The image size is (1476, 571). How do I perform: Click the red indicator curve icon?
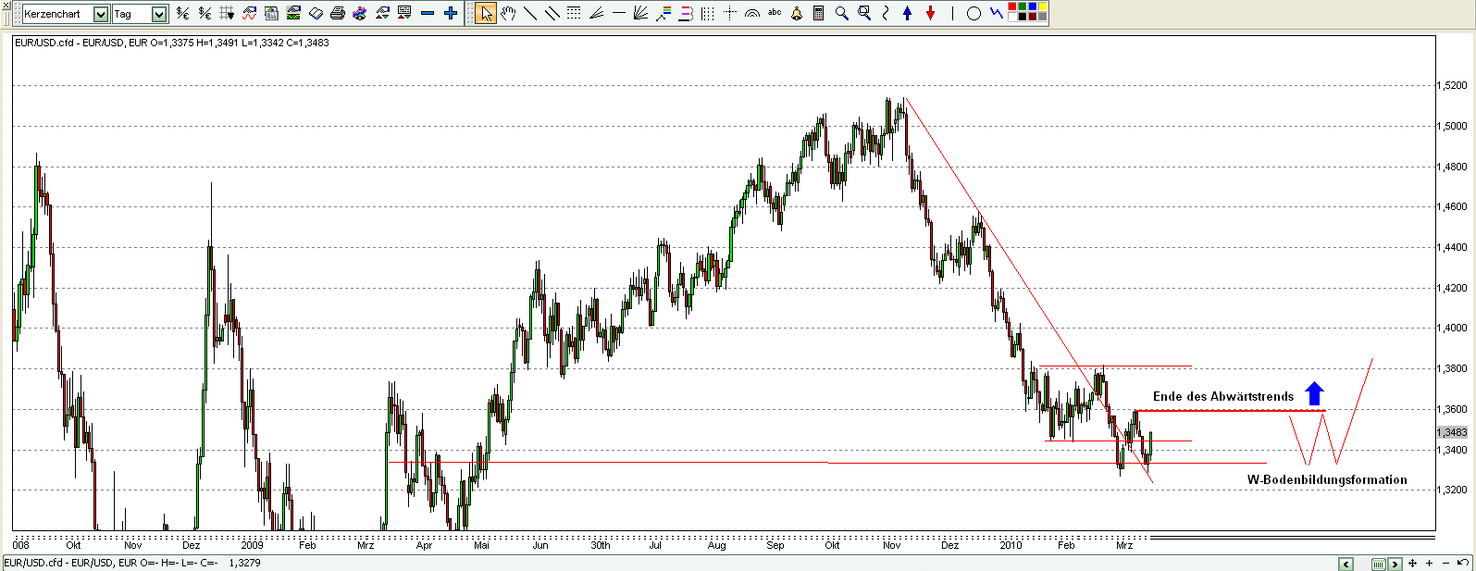249,13
